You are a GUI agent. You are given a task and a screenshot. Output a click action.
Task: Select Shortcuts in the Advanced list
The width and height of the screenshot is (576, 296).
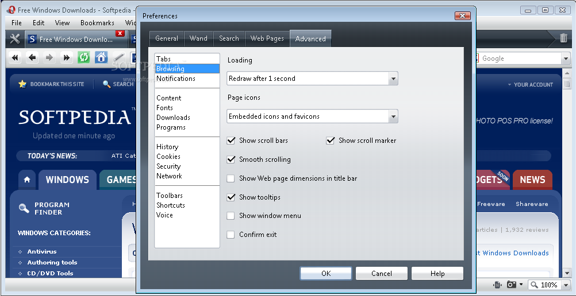(187, 205)
